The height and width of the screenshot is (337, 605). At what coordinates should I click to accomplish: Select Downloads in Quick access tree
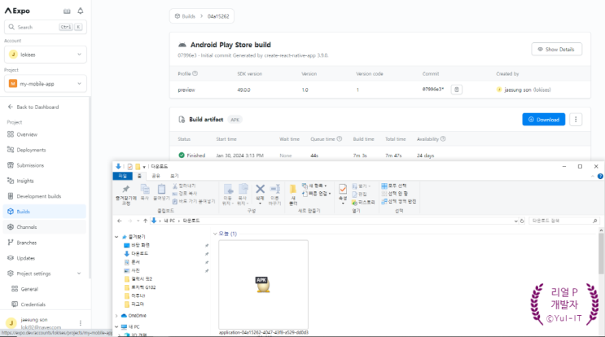[136, 254]
